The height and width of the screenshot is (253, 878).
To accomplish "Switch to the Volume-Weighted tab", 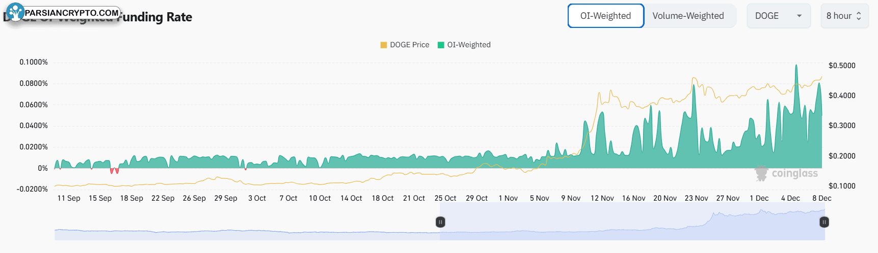I will 688,16.
